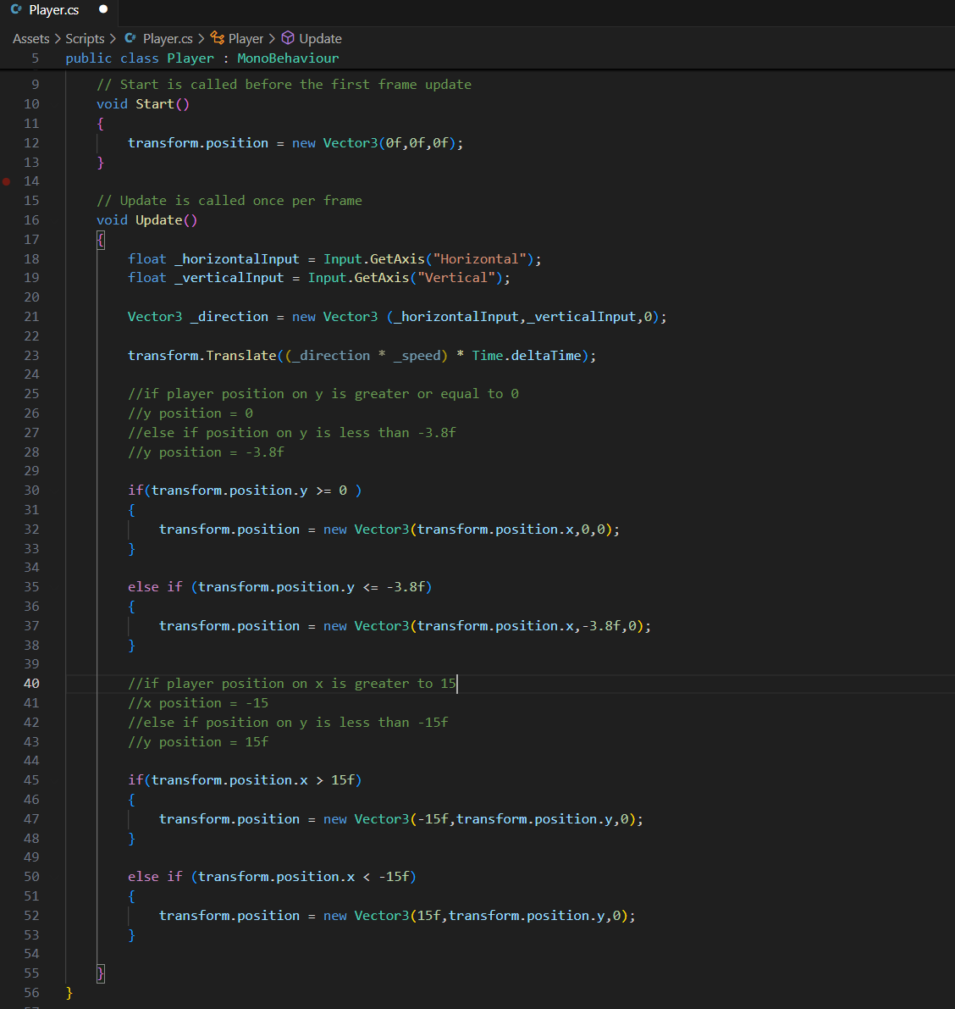Toggle a breakpoint in the gutter at line 30

[x=7, y=490]
